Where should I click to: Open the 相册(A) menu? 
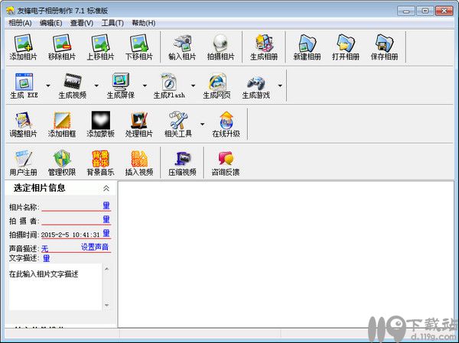[20, 23]
